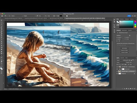Open the Opacity dropdown arrow in Layers

click(133, 62)
